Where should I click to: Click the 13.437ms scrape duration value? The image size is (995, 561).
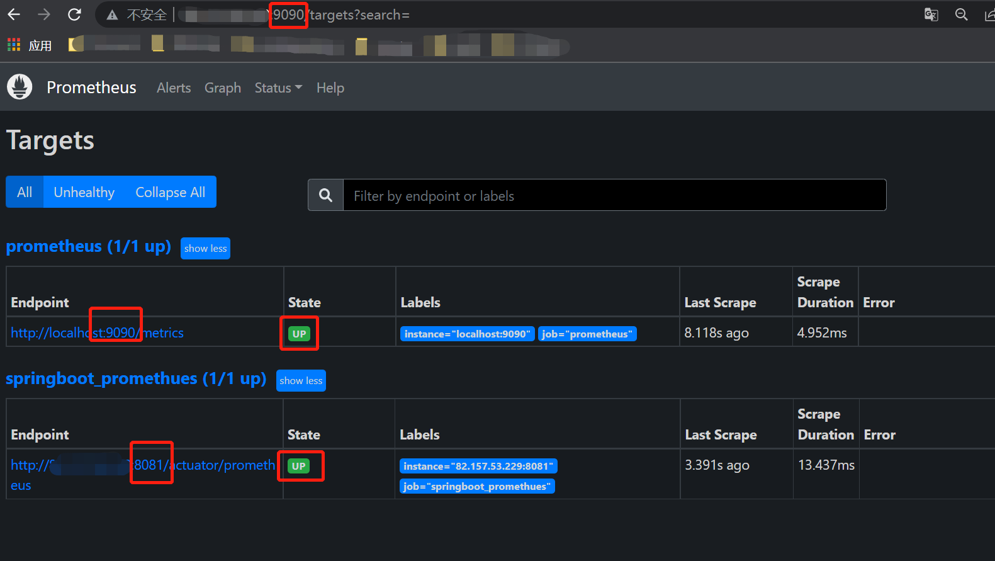click(x=826, y=465)
